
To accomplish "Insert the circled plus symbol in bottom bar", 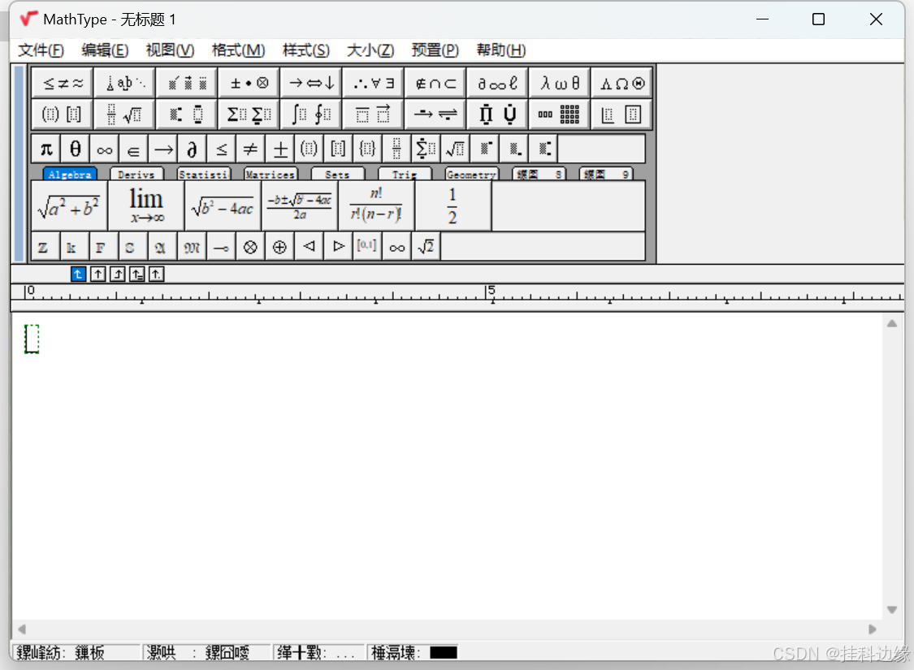I will pyautogui.click(x=279, y=247).
